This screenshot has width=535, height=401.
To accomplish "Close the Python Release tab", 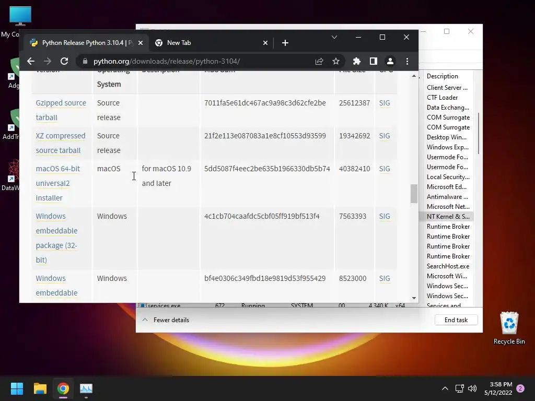I will coord(141,43).
